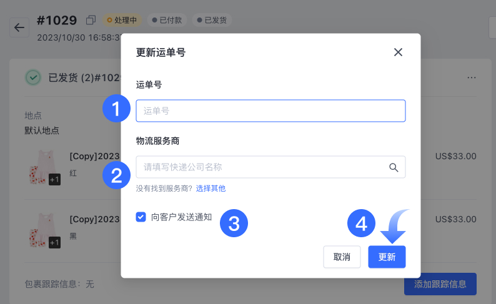Click the green check icon beside 已发货
The width and height of the screenshot is (496, 304).
click(x=33, y=77)
